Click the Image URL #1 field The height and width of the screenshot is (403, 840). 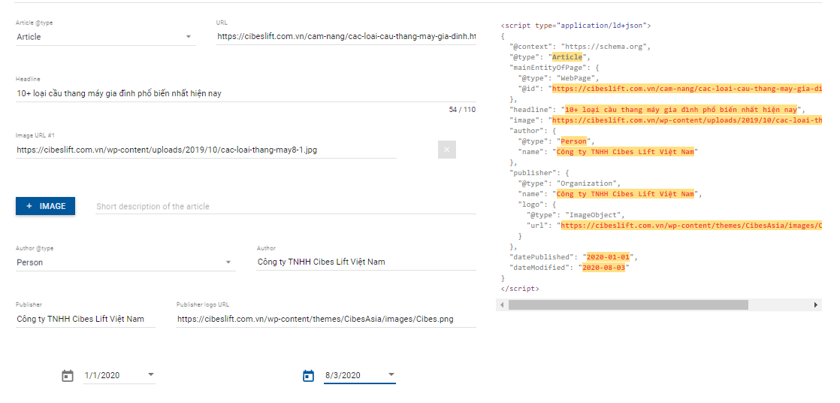coord(207,150)
